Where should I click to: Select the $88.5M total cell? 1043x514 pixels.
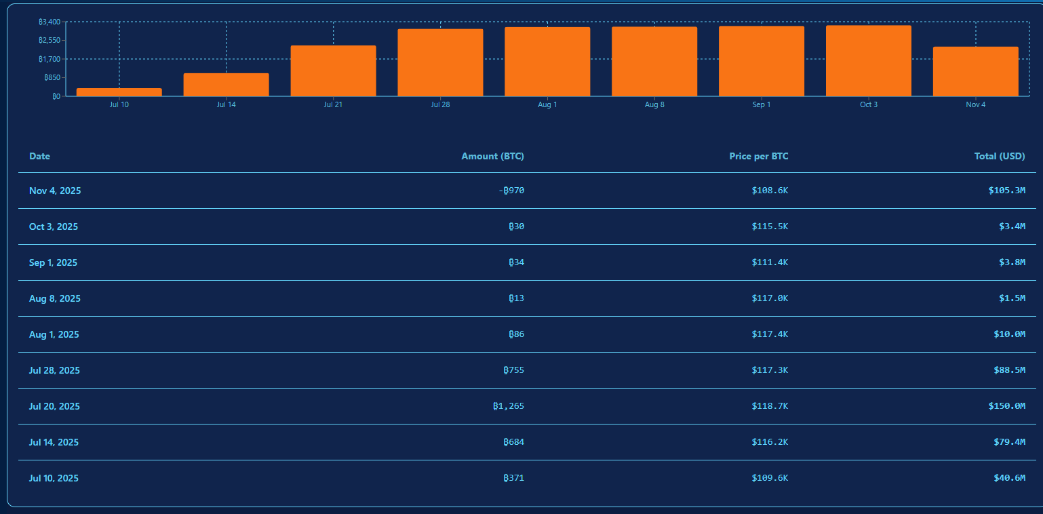pyautogui.click(x=1009, y=371)
